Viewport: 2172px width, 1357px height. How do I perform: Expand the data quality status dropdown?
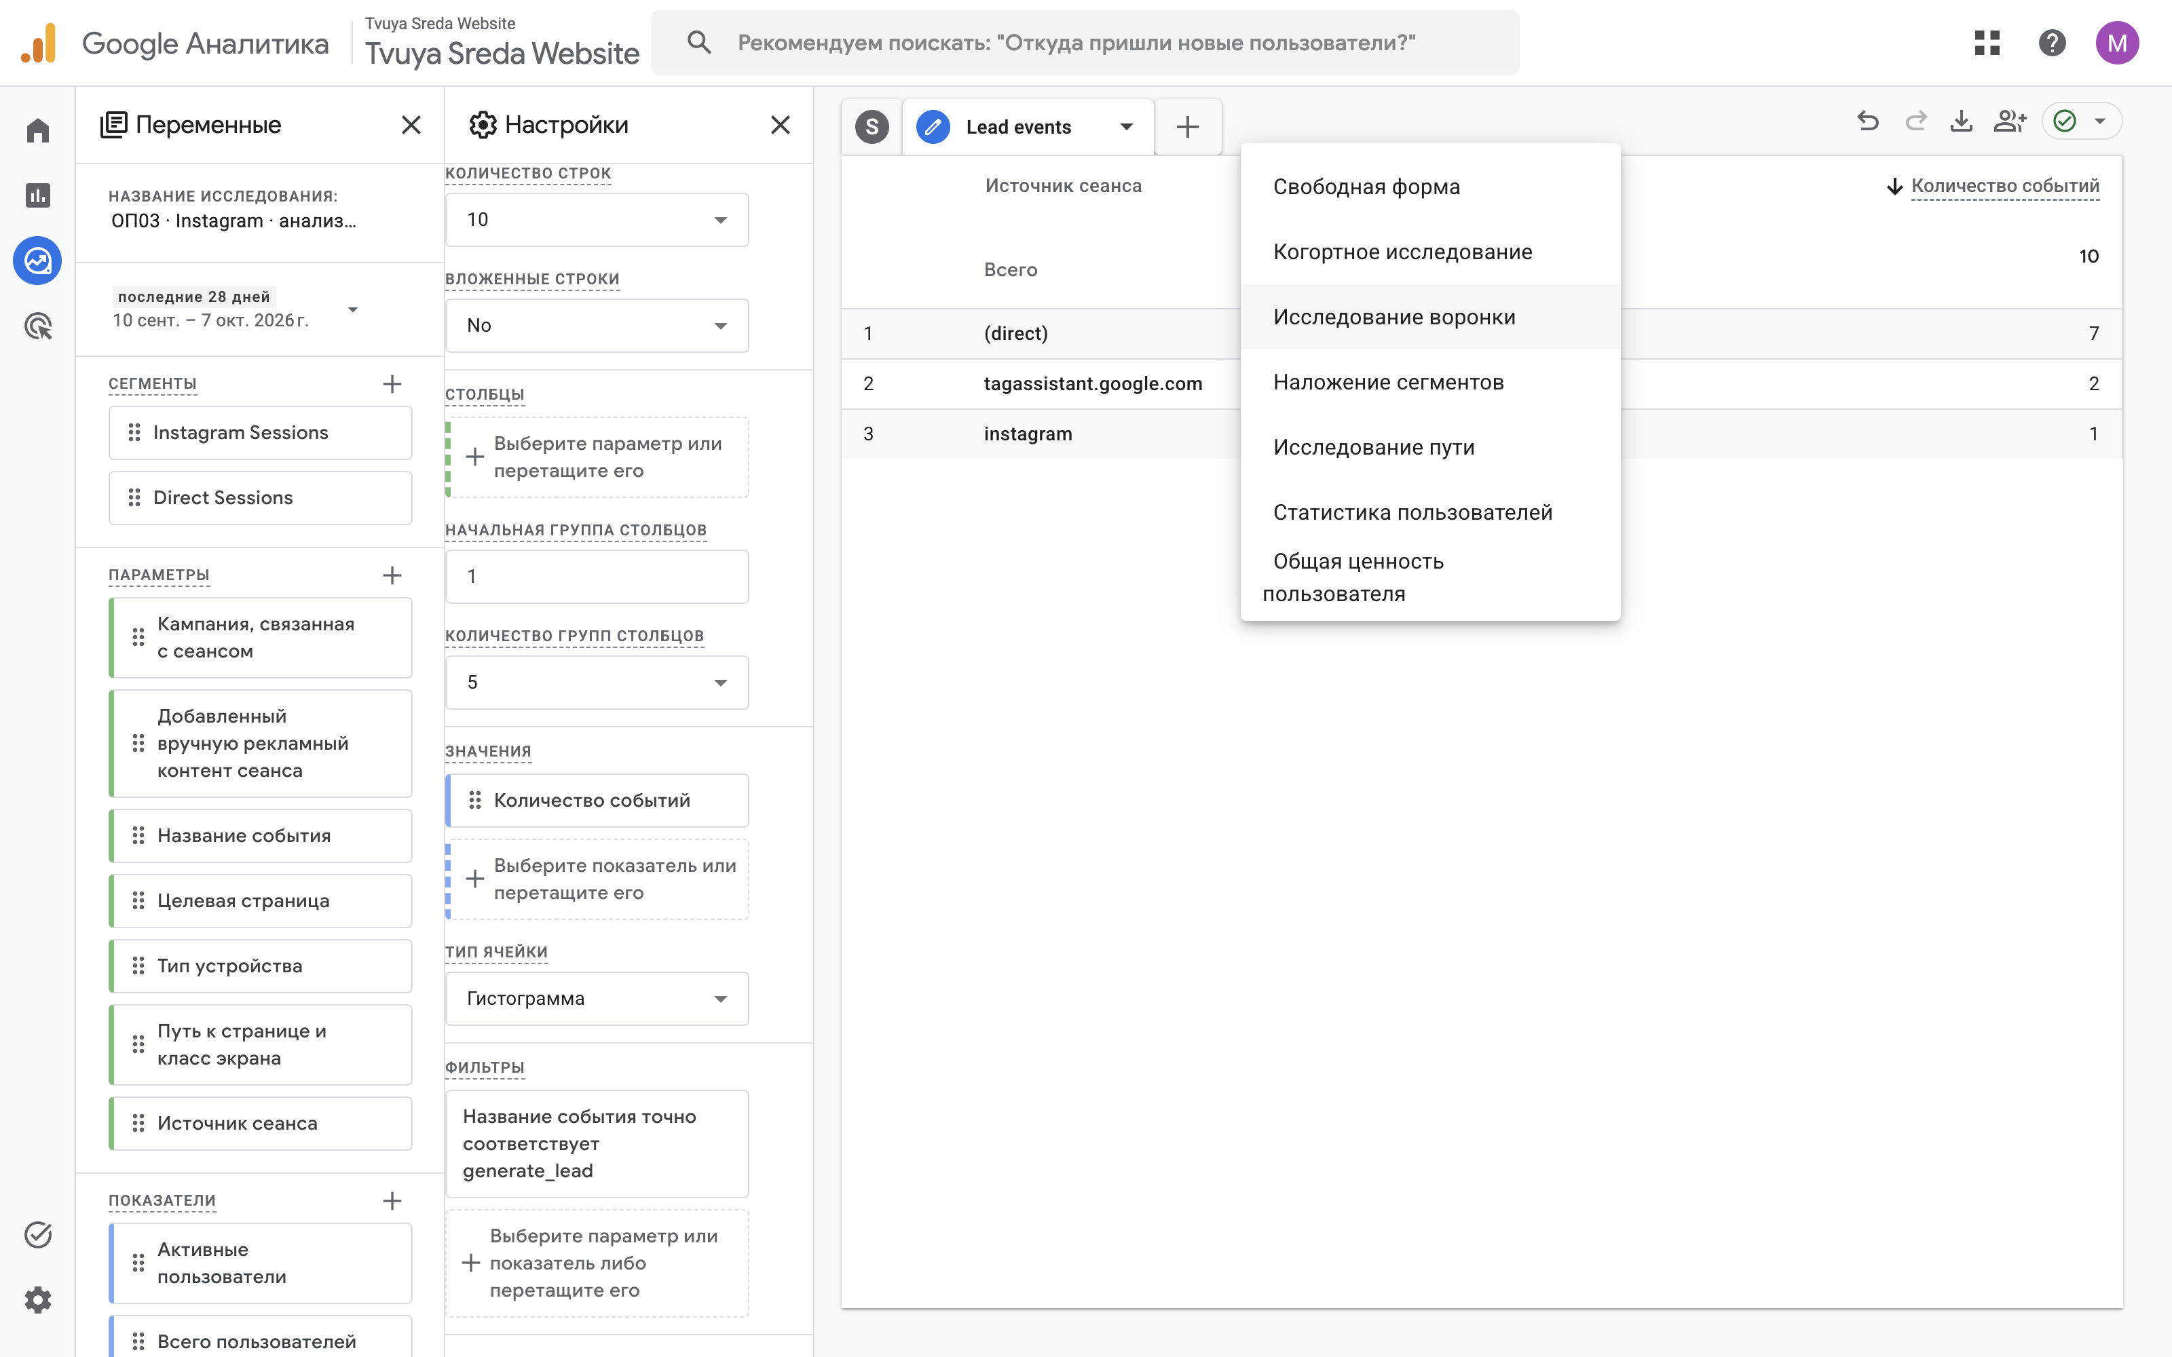[2099, 121]
